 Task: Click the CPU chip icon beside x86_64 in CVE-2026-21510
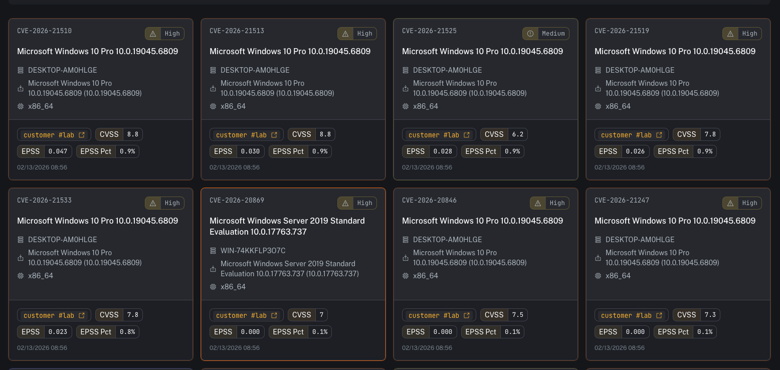click(21, 106)
